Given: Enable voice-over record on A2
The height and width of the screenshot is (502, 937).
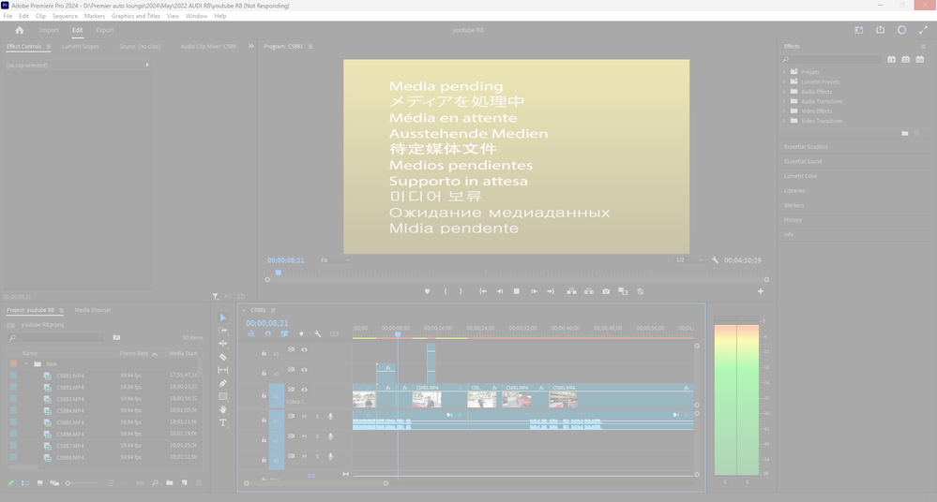Looking at the screenshot, I should [330, 436].
